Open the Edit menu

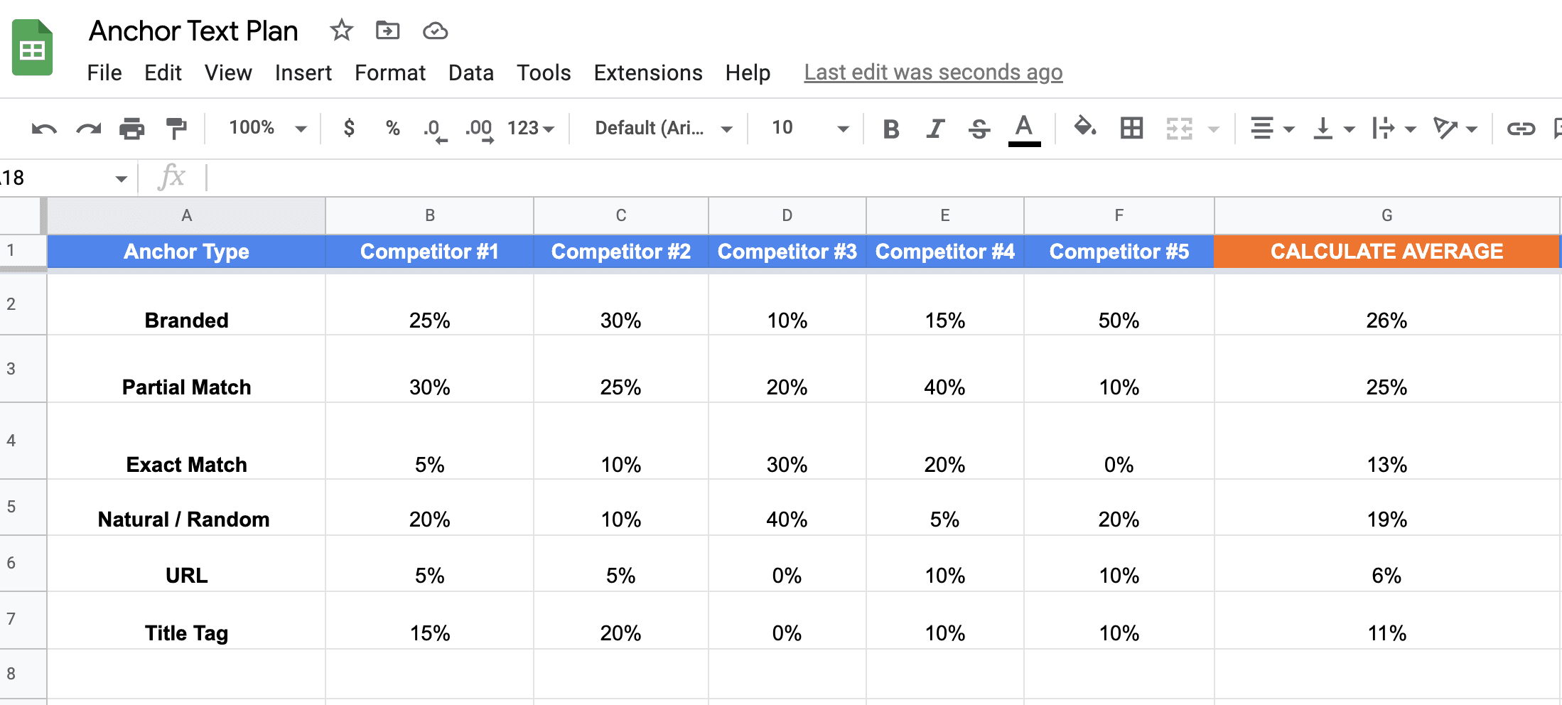pyautogui.click(x=163, y=72)
